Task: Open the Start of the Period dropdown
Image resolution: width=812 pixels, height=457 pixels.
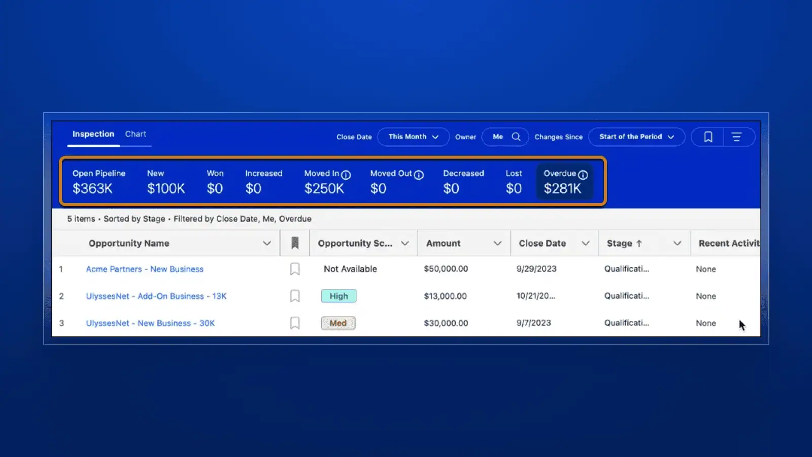Action: [x=636, y=137]
